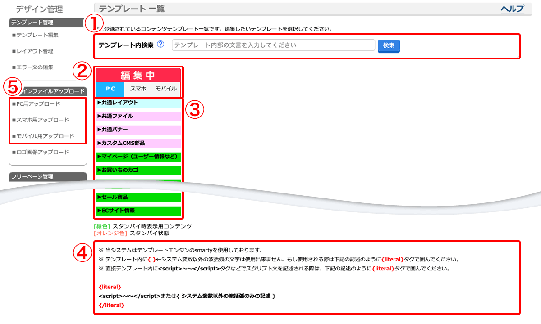Click the フリーページ管理 sidebar header
This screenshot has width=541, height=324.
pyautogui.click(x=48, y=177)
